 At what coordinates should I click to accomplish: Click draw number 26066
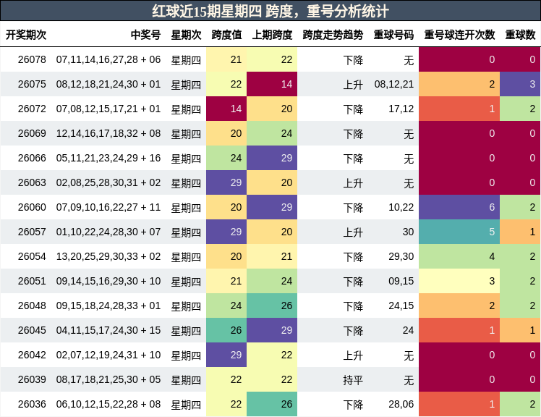coord(32,159)
